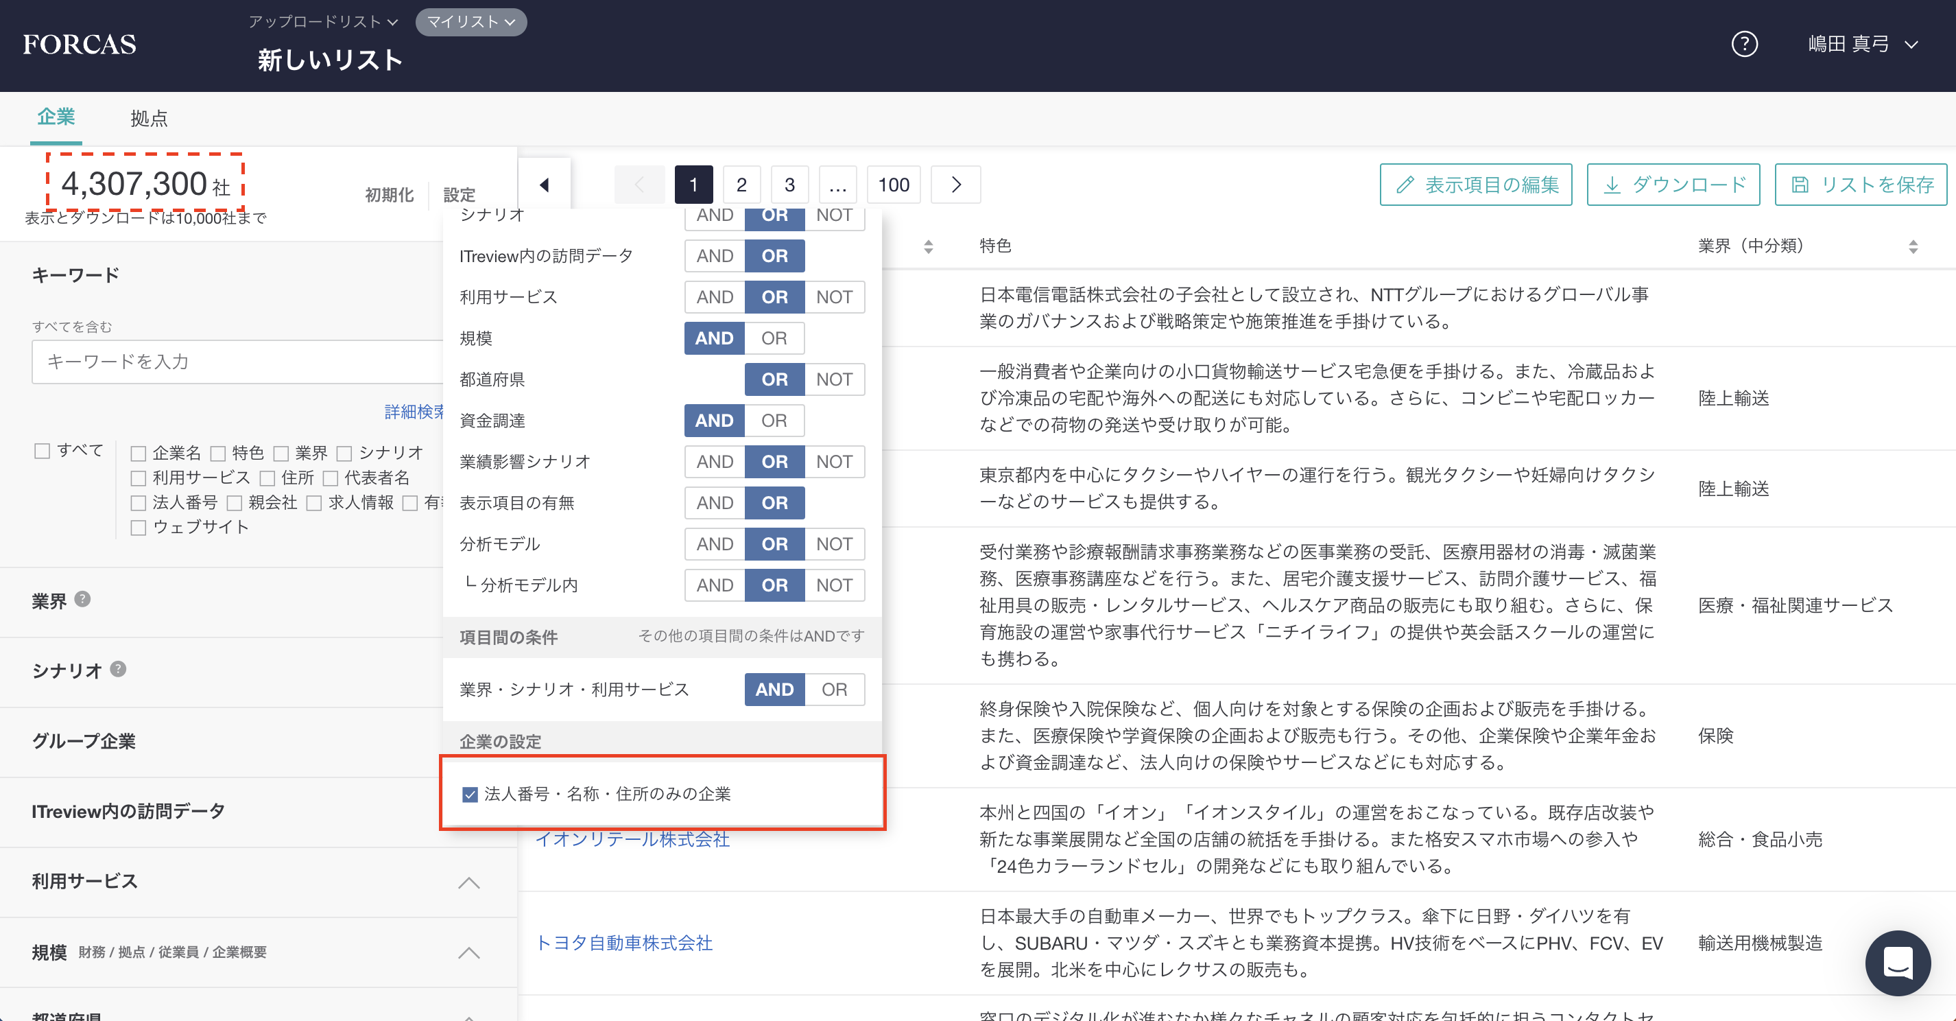Enable the 企業名 keyword checkbox

pos(139,454)
